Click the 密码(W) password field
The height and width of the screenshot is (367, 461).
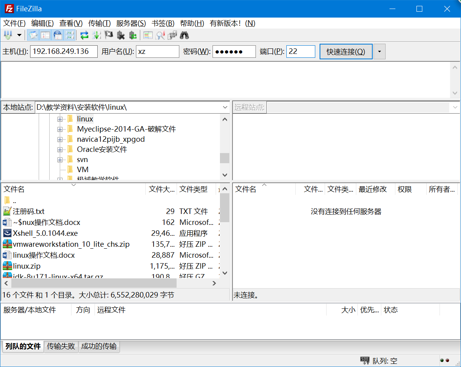(x=234, y=52)
